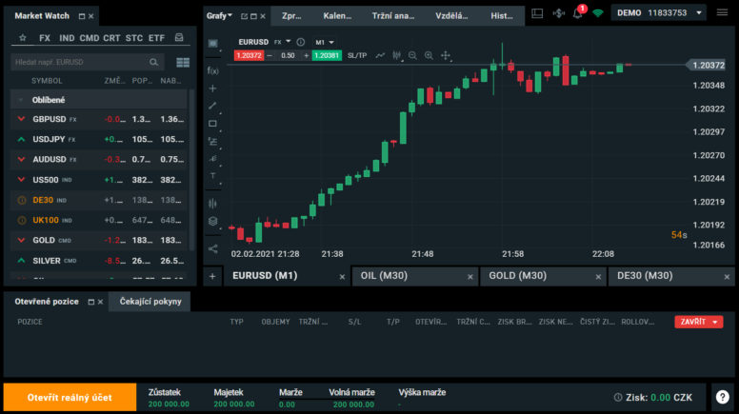
Task: Open the hamburger main menu
Action: point(726,13)
